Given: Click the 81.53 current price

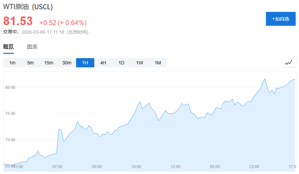Looking at the screenshot, I should [x=18, y=21].
